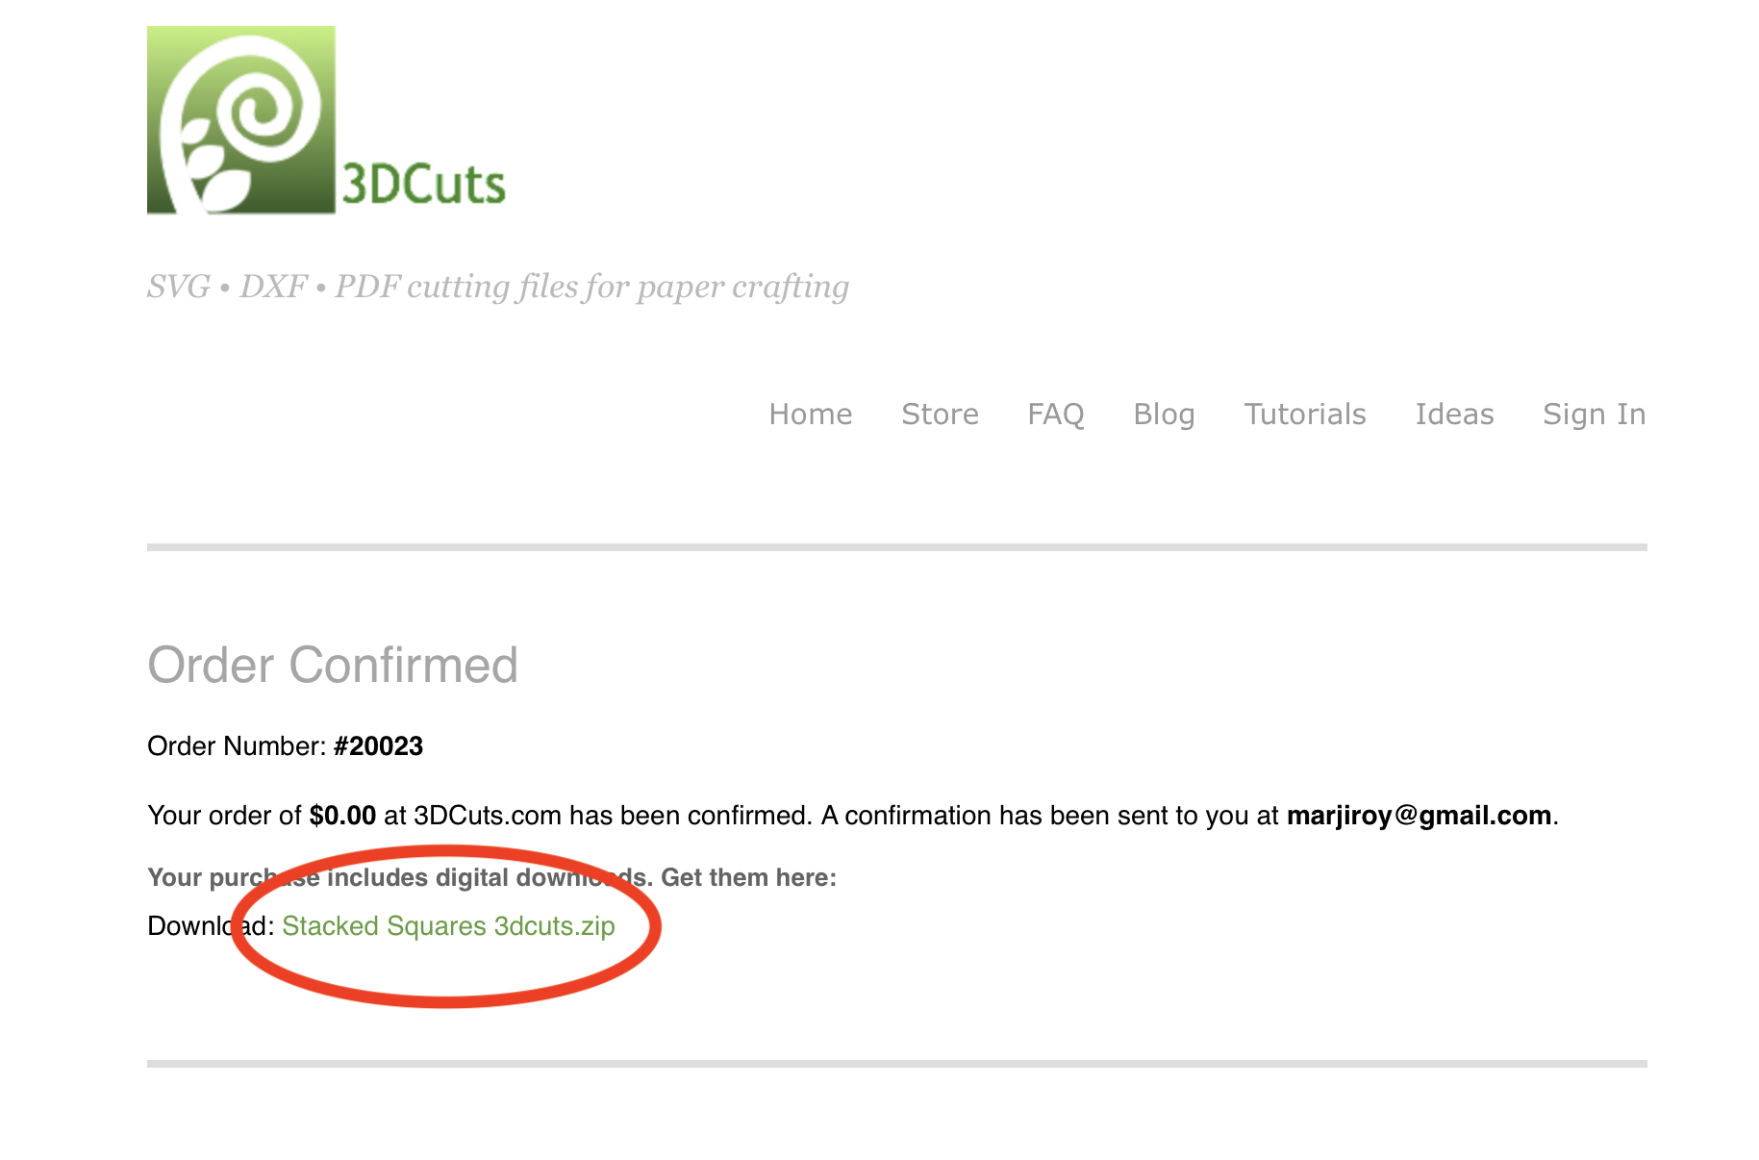Open the FAQ menu item
Screen dimensions: 1759x1160
click(1056, 415)
